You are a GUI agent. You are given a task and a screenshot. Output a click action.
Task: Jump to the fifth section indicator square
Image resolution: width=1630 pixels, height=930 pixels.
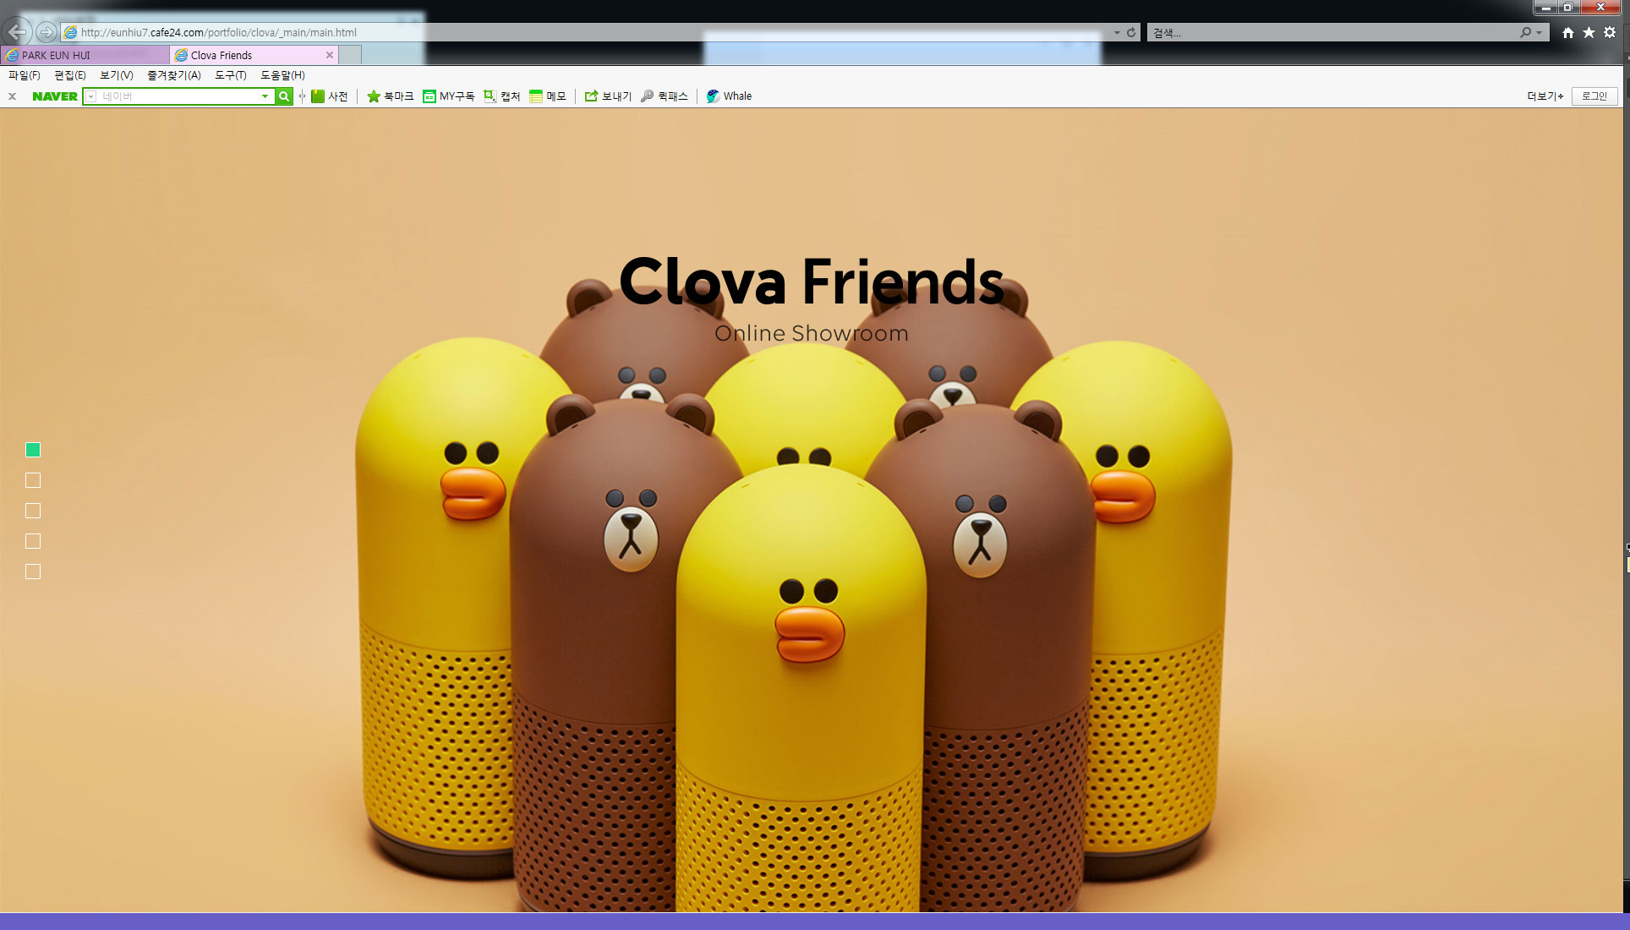tap(33, 572)
